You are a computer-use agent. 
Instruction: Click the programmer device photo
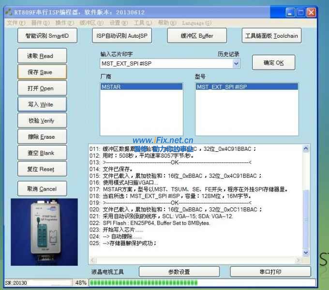[x=45, y=232]
